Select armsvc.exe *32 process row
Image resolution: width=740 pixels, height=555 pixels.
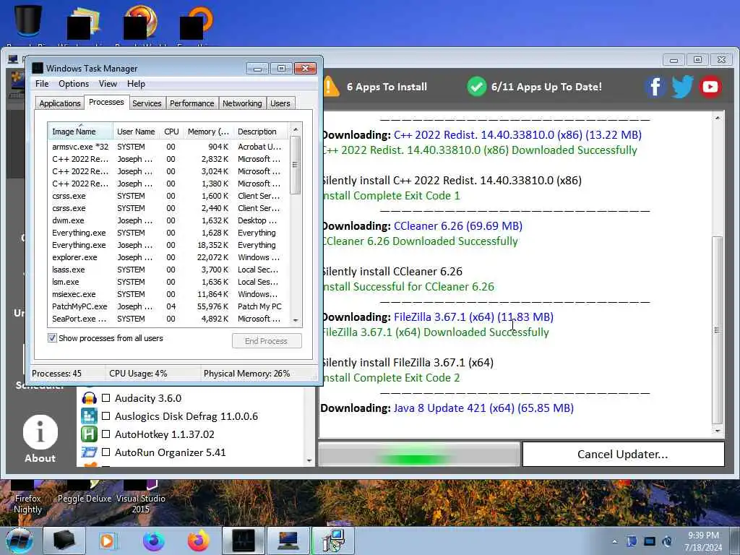(x=168, y=147)
